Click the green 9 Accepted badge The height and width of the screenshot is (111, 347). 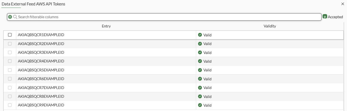[x=325, y=17]
